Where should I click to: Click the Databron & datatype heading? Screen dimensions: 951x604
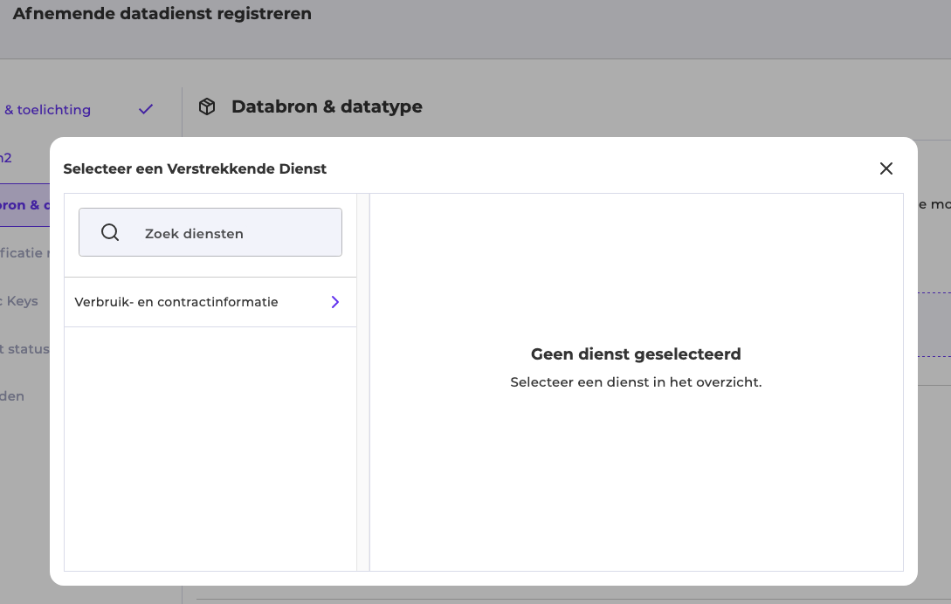click(326, 106)
